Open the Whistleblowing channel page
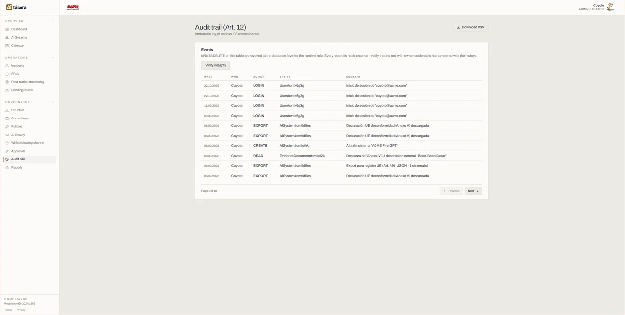 29,143
